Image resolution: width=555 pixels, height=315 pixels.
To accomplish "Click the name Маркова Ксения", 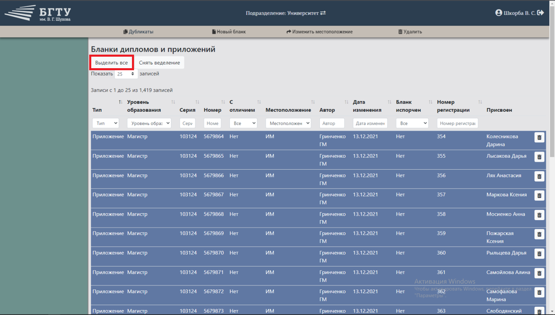I will 506,195.
